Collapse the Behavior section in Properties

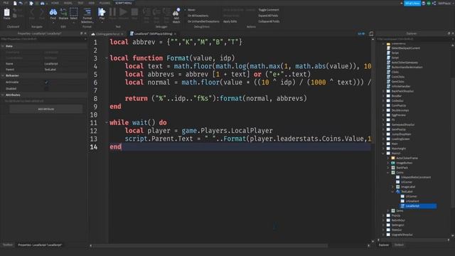(x=3, y=75)
